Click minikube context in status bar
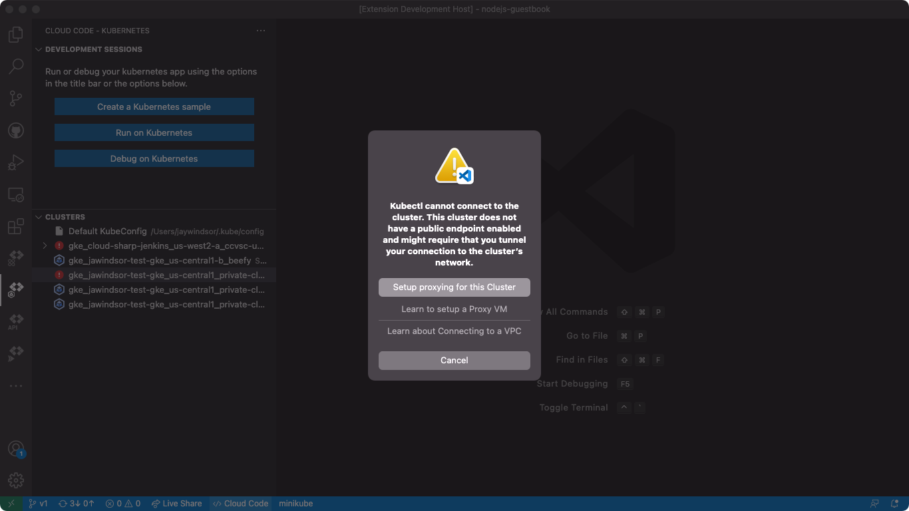The height and width of the screenshot is (511, 909). tap(295, 504)
